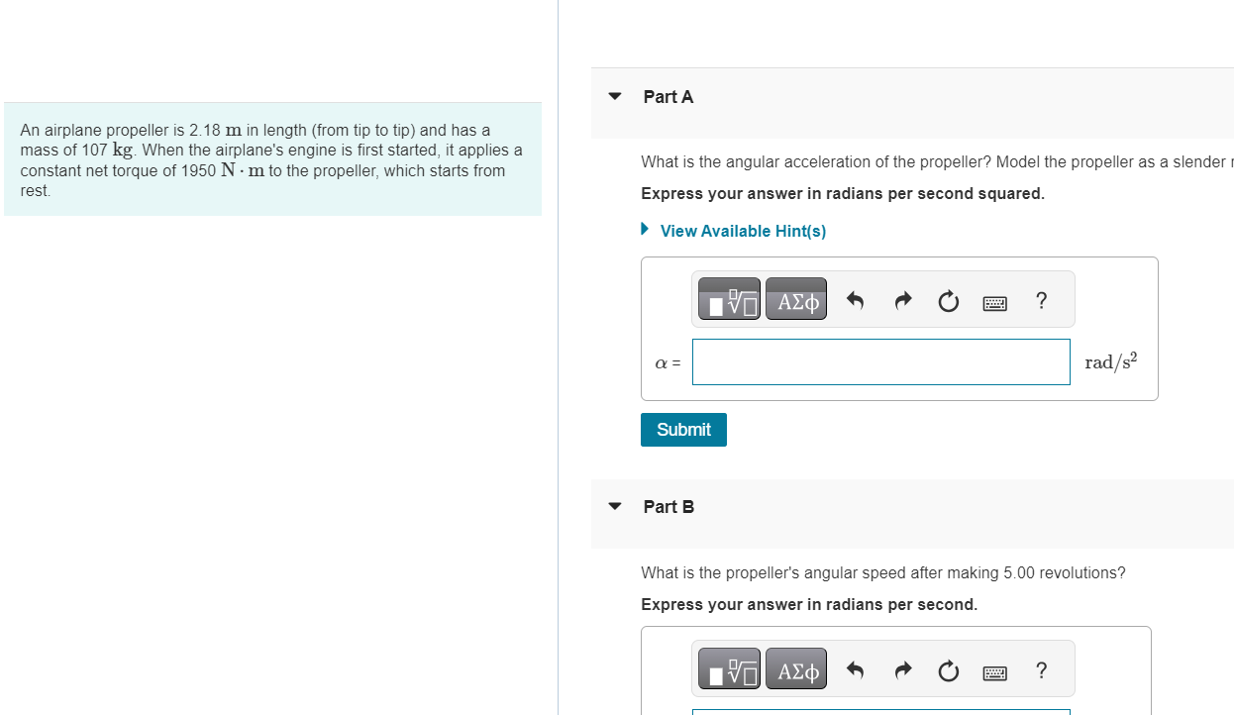Collapse the Part B section

click(x=614, y=506)
